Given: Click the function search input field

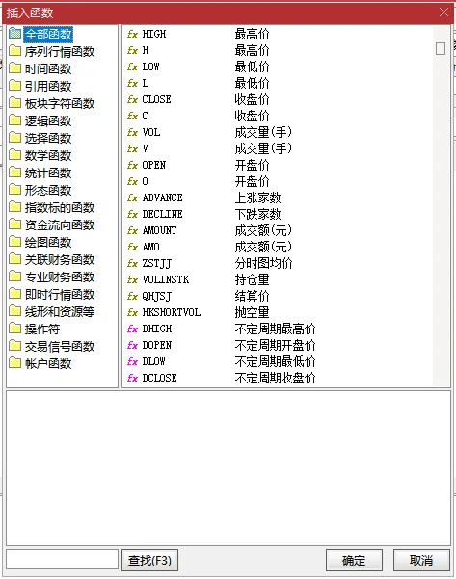Looking at the screenshot, I should tap(62, 560).
